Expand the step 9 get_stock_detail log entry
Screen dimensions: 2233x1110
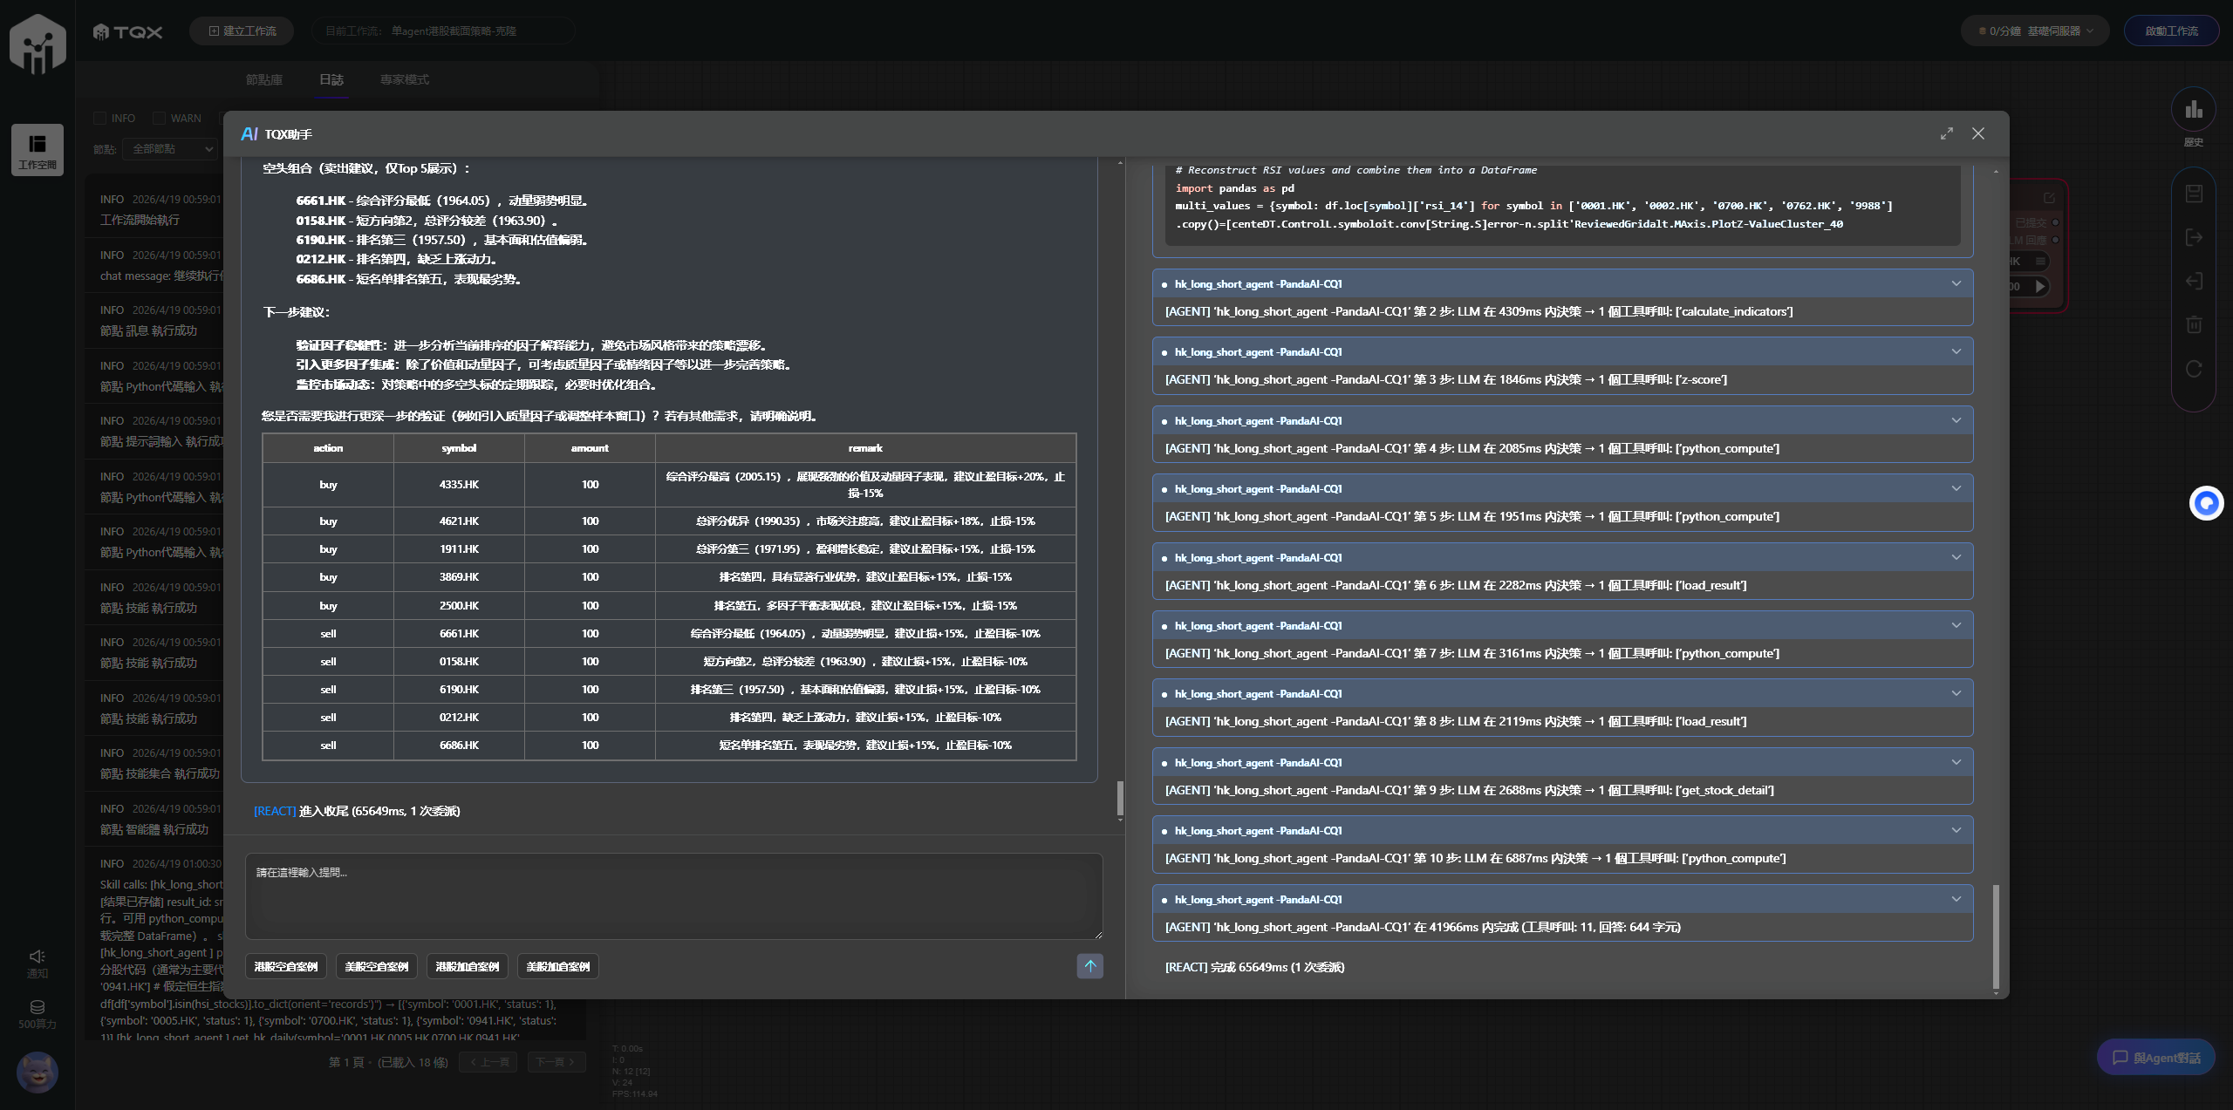1956,762
